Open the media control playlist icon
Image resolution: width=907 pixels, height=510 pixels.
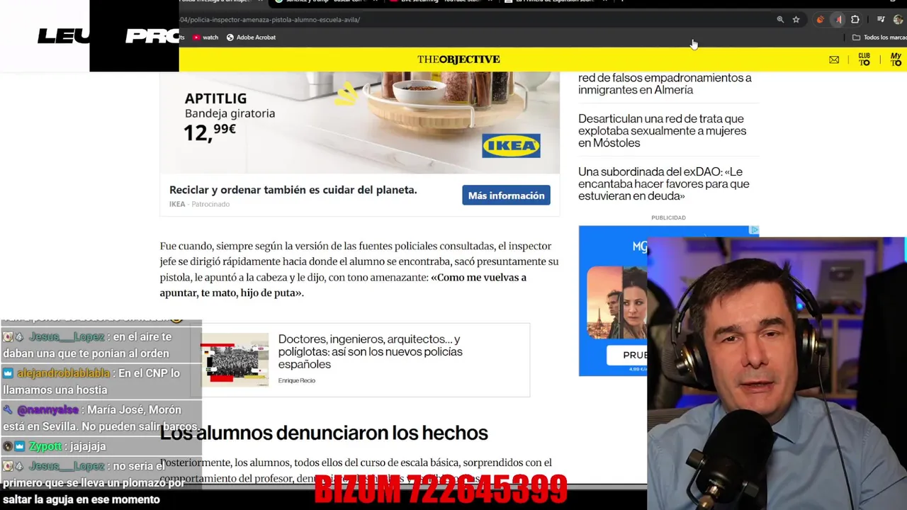881,20
